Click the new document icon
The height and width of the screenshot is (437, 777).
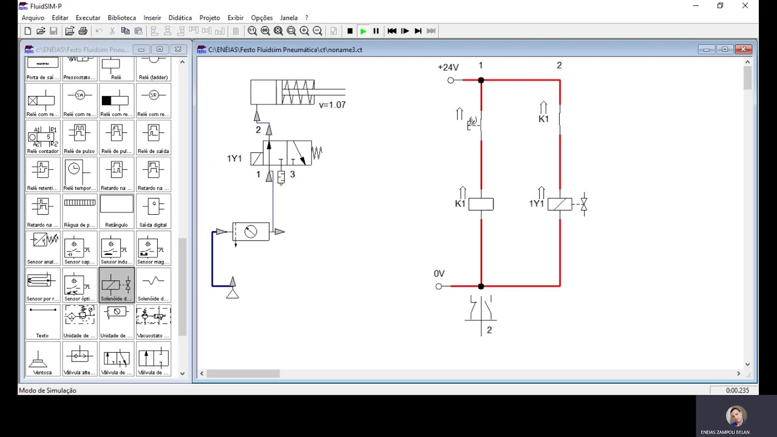pos(28,31)
